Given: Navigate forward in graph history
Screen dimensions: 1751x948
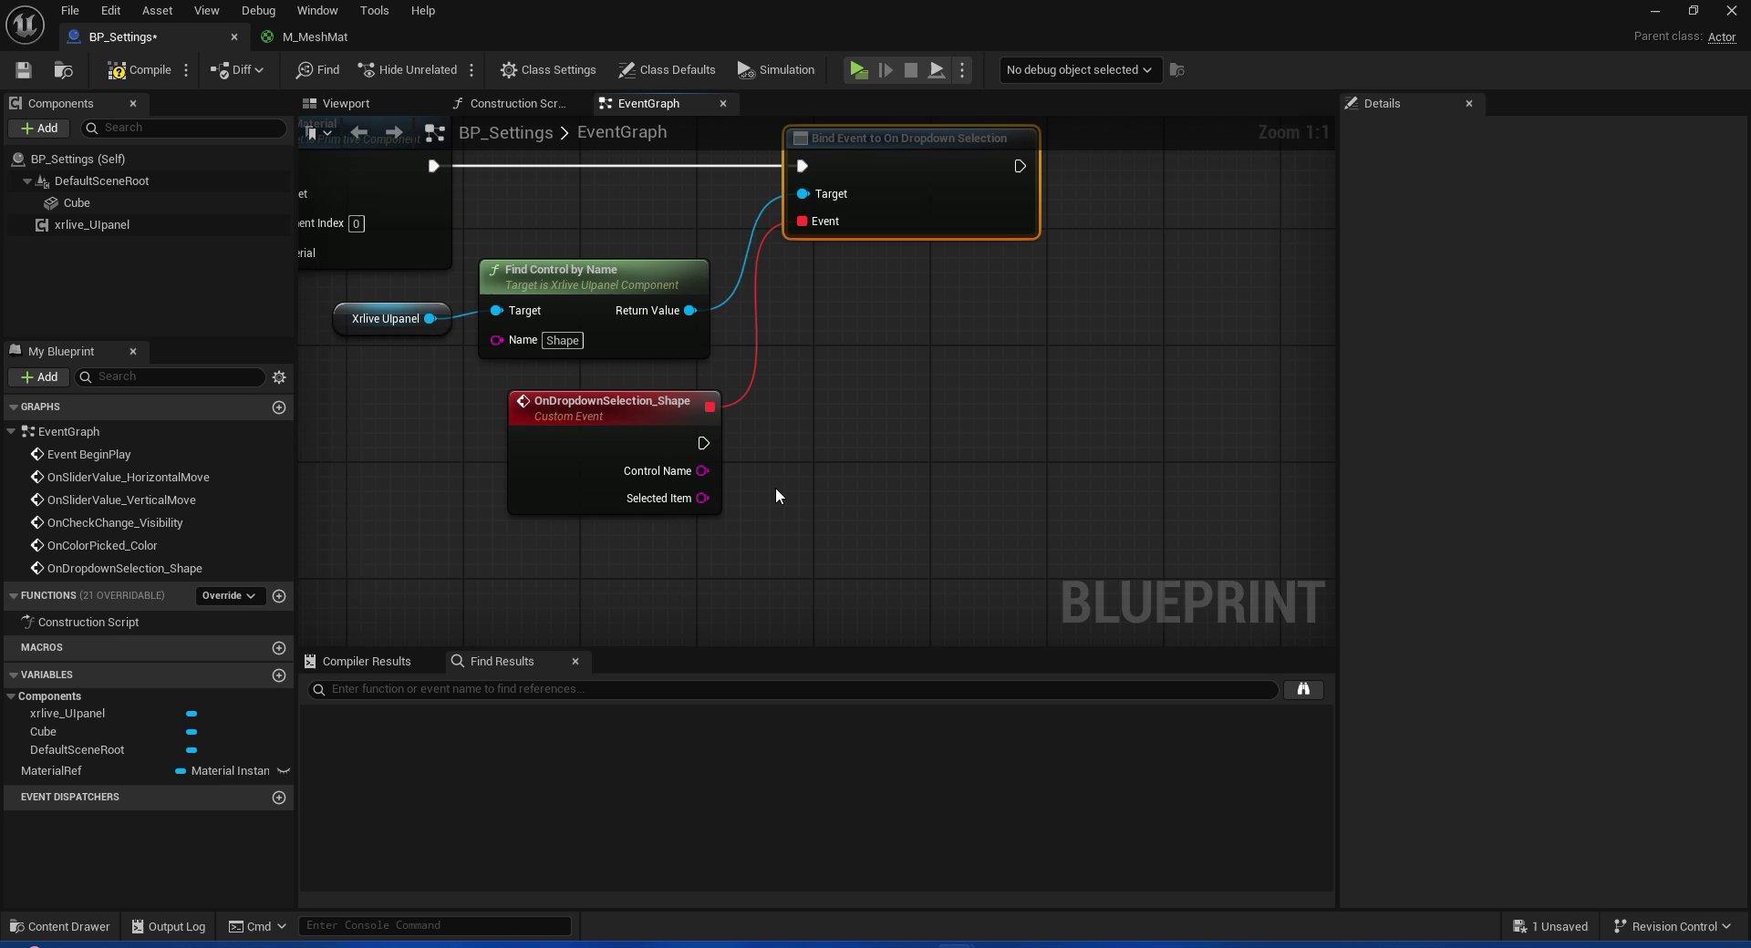Looking at the screenshot, I should (x=394, y=133).
